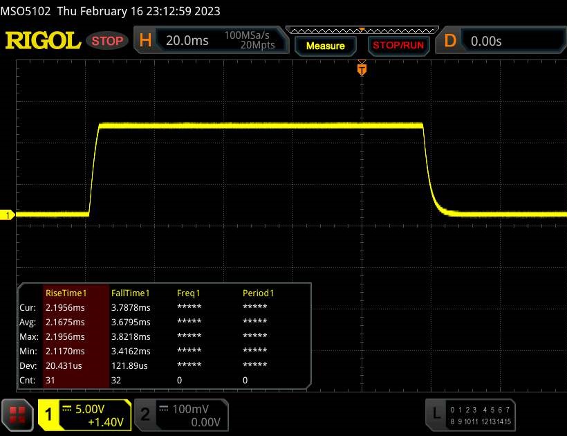This screenshot has width=567, height=436.
Task: Click FallTime1 current value 3.7878ms
Action: [x=131, y=307]
